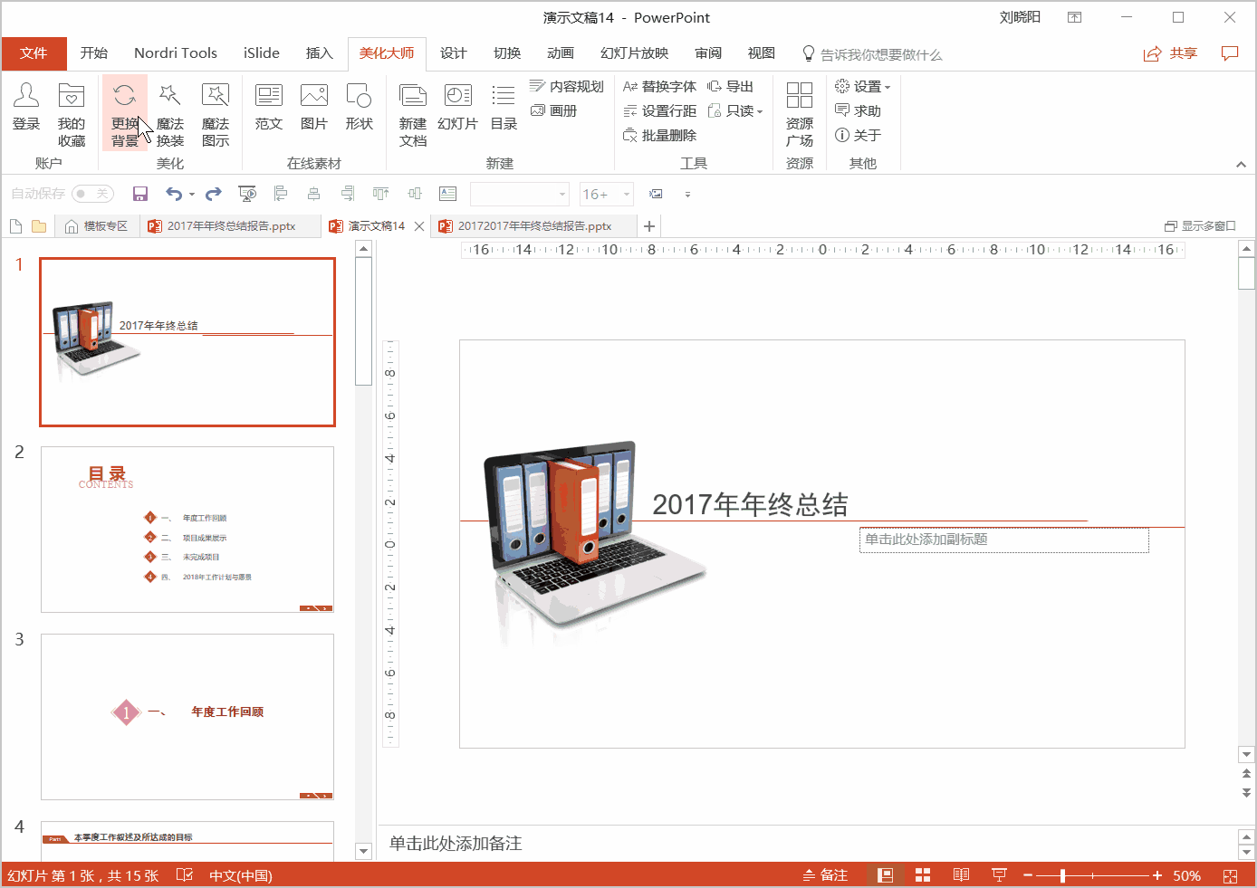
Task: Open the 形状 shapes library
Action: [359, 108]
